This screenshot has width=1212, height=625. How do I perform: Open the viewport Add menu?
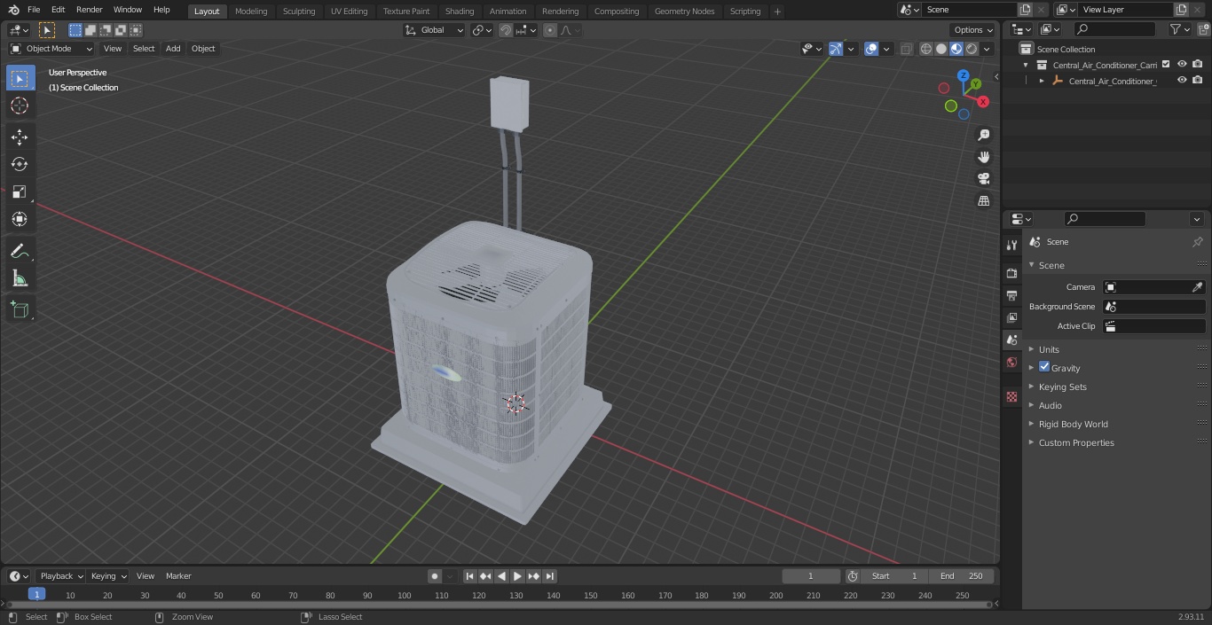(x=173, y=49)
